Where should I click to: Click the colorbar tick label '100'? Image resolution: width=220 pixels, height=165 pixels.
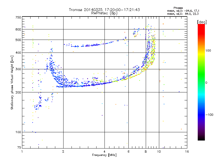coord(208,51)
